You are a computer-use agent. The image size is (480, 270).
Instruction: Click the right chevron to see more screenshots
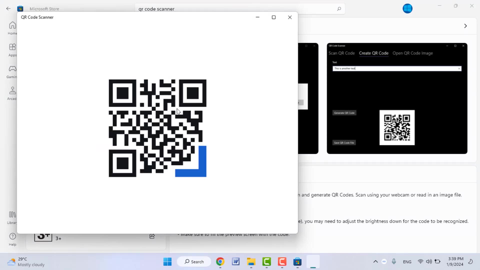click(x=465, y=26)
